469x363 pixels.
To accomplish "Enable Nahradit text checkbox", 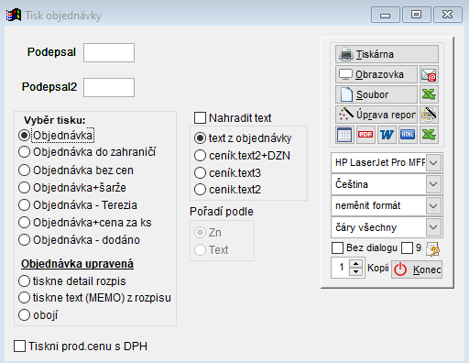I will [200, 117].
